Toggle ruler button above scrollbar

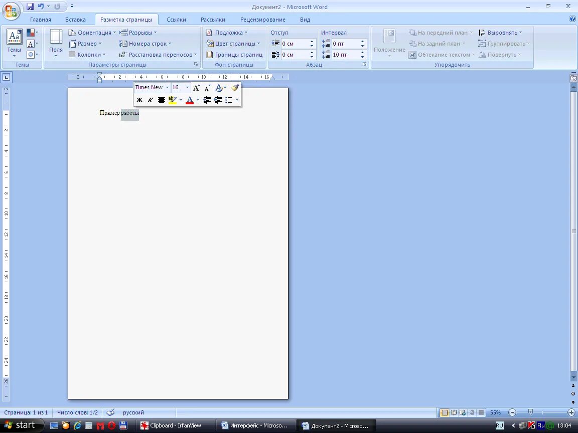click(573, 78)
